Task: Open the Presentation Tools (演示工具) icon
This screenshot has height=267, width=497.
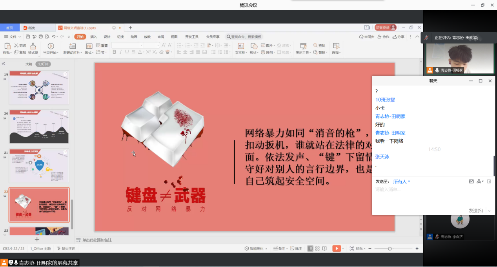Action: pyautogui.click(x=303, y=46)
